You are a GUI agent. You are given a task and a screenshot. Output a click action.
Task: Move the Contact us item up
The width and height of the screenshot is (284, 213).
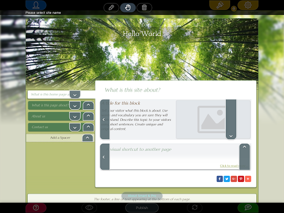(x=88, y=127)
